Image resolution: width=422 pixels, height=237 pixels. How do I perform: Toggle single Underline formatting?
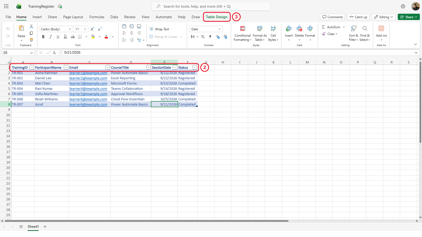point(58,37)
